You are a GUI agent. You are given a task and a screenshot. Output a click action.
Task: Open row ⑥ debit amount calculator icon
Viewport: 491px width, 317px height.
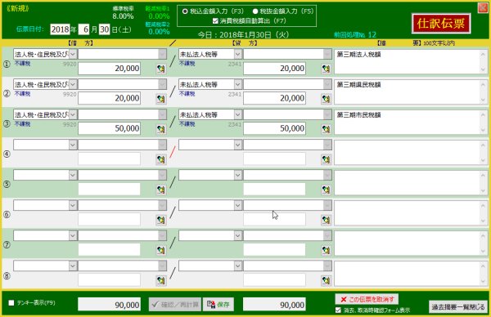tap(161, 220)
